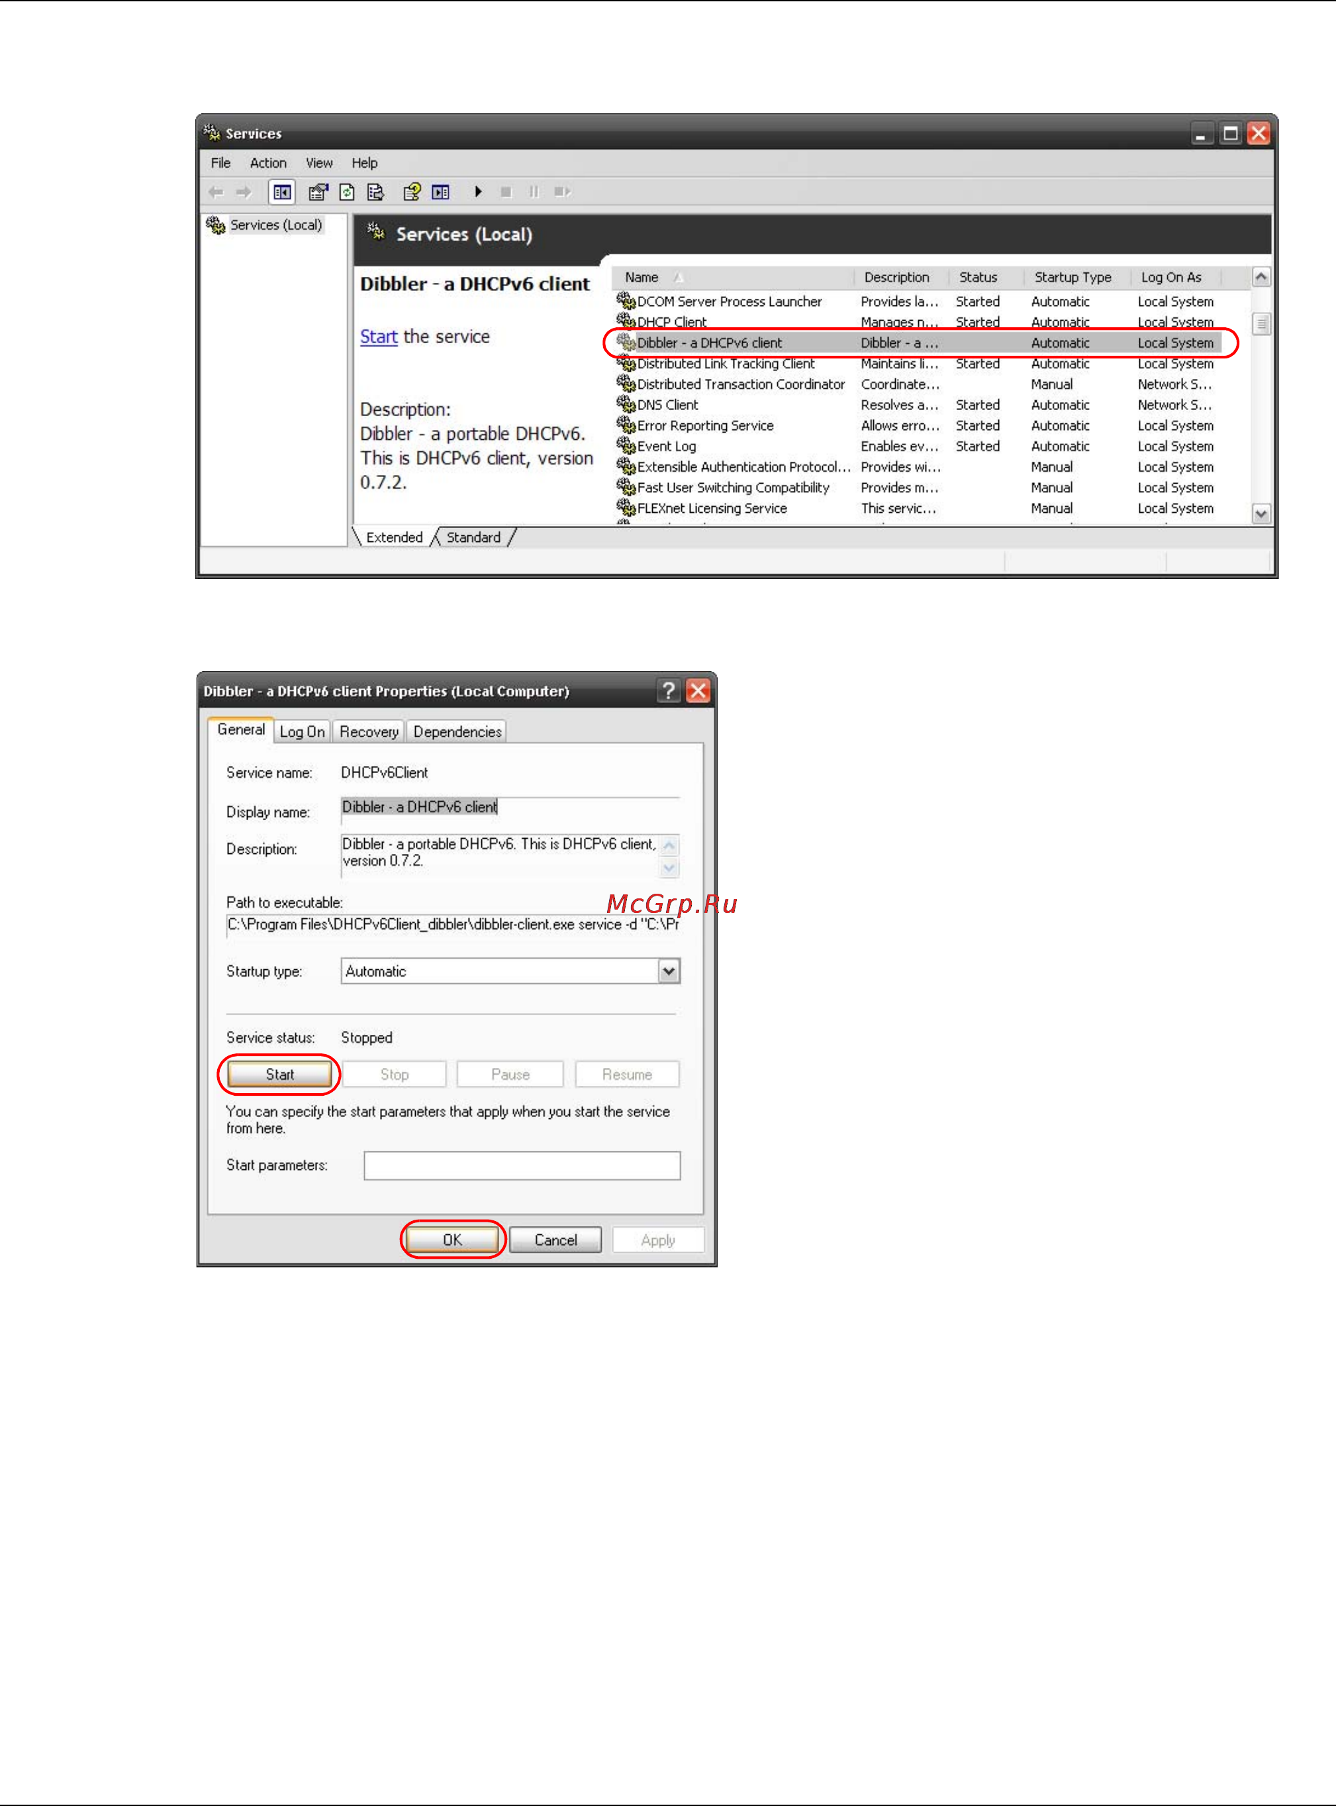The image size is (1336, 1806).
Task: Click the disabled Pause button
Action: click(x=510, y=1075)
